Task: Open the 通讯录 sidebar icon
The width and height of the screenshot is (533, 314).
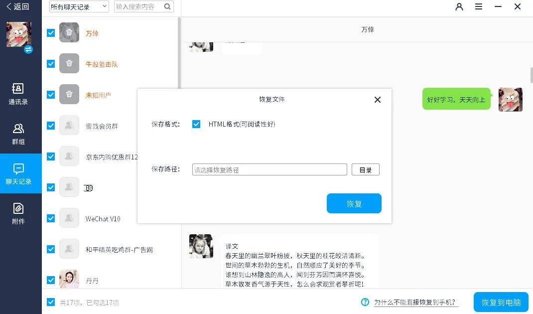Action: coord(17,94)
